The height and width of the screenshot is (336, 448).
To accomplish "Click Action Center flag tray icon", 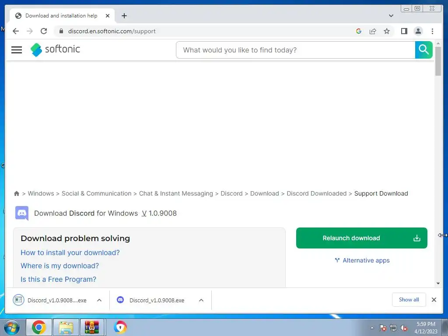I will 383,328.
